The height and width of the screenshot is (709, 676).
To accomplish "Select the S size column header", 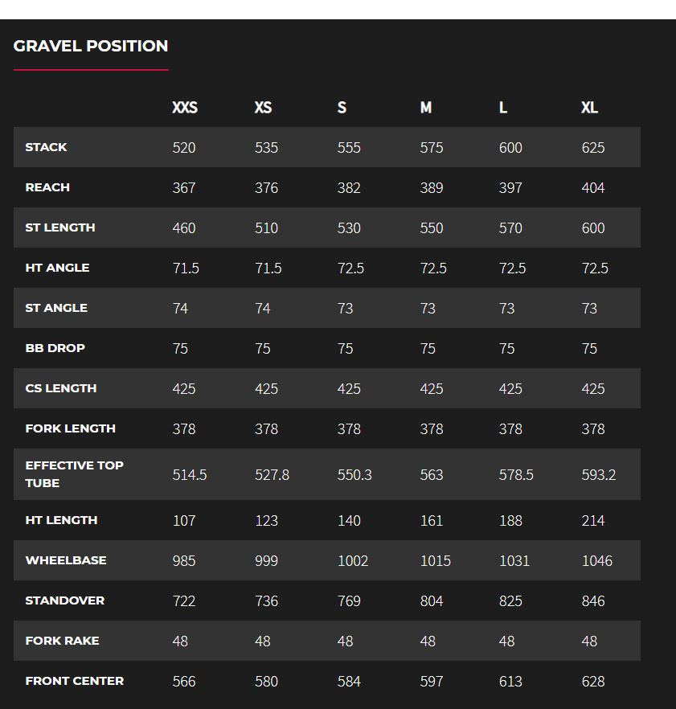I will (342, 108).
